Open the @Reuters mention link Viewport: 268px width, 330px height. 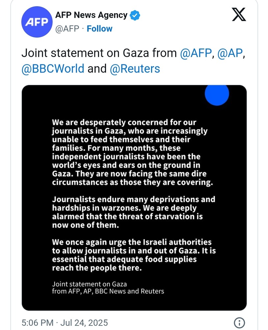[x=135, y=69]
